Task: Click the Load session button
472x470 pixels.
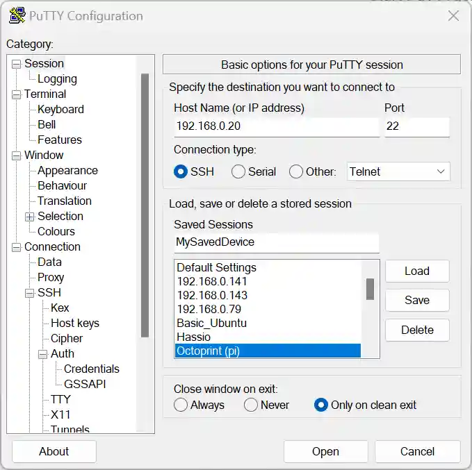Action: pos(417,271)
